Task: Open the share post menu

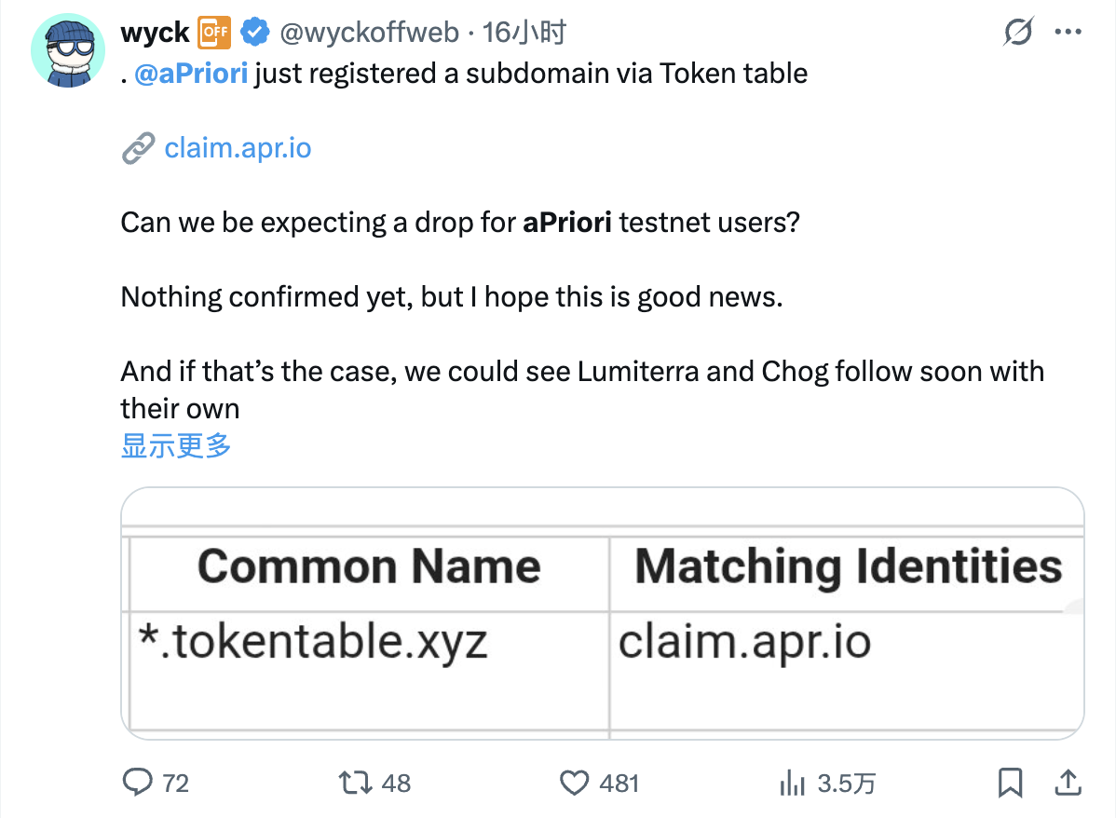Action: (1068, 782)
